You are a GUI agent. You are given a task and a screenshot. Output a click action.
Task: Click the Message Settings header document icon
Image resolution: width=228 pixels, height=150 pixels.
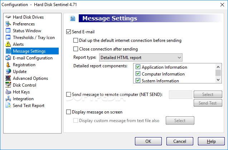pos(73,18)
